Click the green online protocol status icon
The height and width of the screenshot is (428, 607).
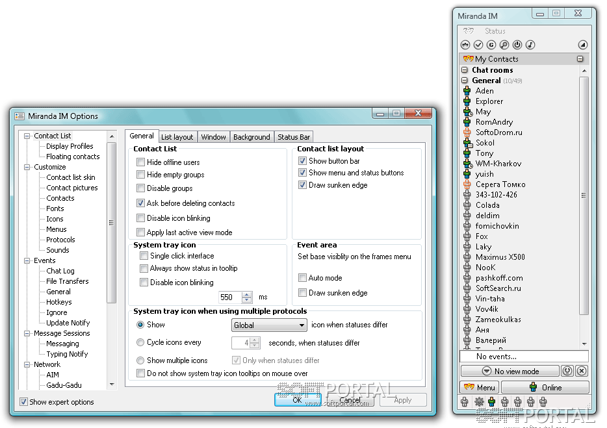tap(491, 403)
